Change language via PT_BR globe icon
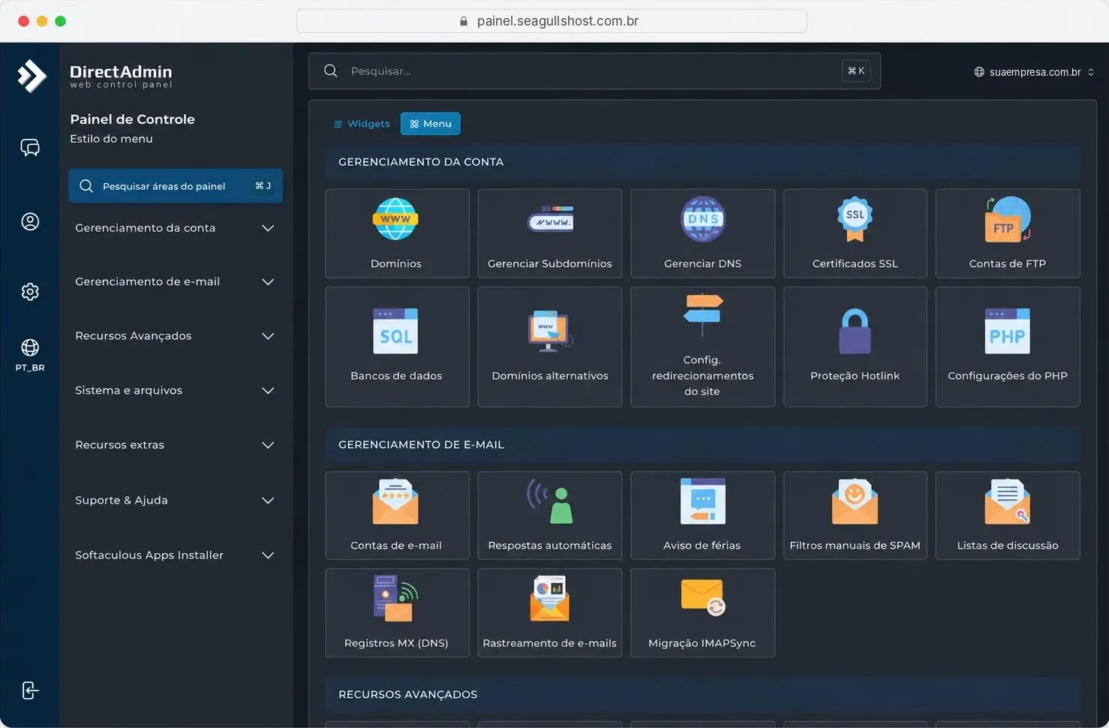1109x728 pixels. tap(30, 354)
